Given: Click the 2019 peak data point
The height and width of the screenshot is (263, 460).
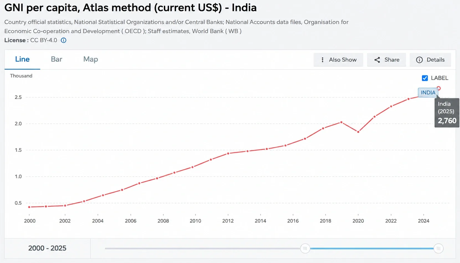Looking at the screenshot, I should [341, 122].
